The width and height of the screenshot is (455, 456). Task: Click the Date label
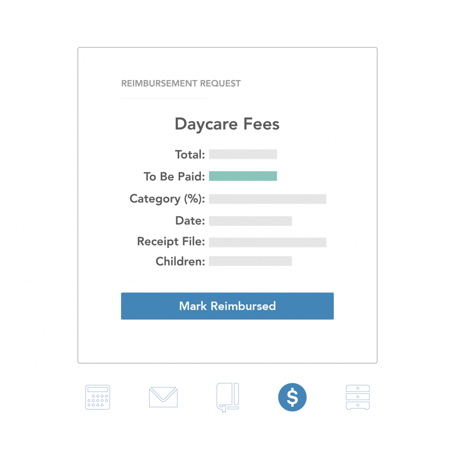pyautogui.click(x=190, y=221)
